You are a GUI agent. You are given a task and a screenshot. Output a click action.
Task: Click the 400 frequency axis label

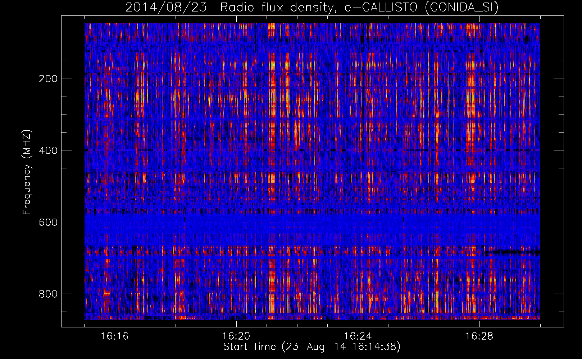48,150
